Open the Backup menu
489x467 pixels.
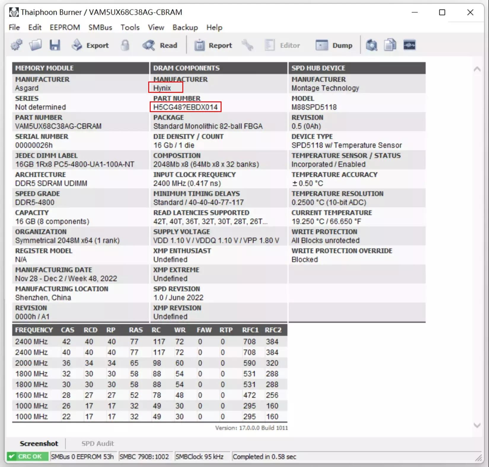click(185, 28)
